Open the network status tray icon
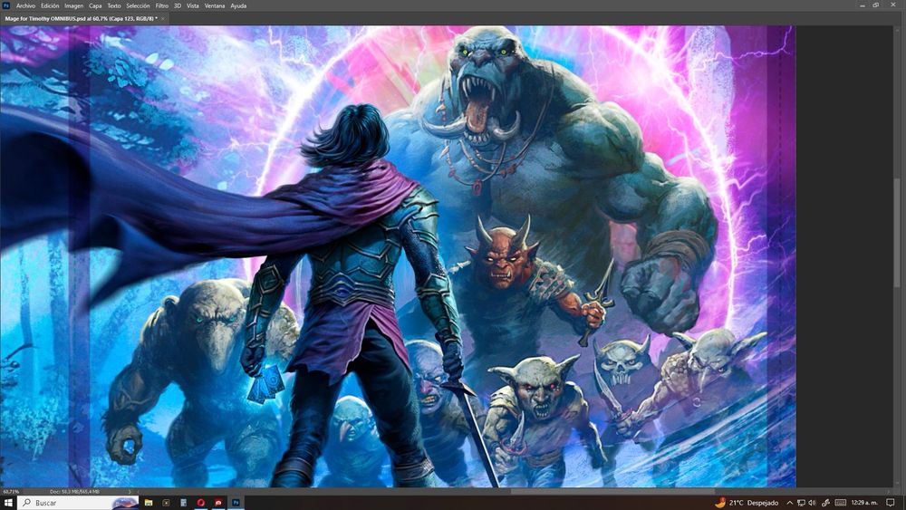The width and height of the screenshot is (906, 510). (801, 503)
